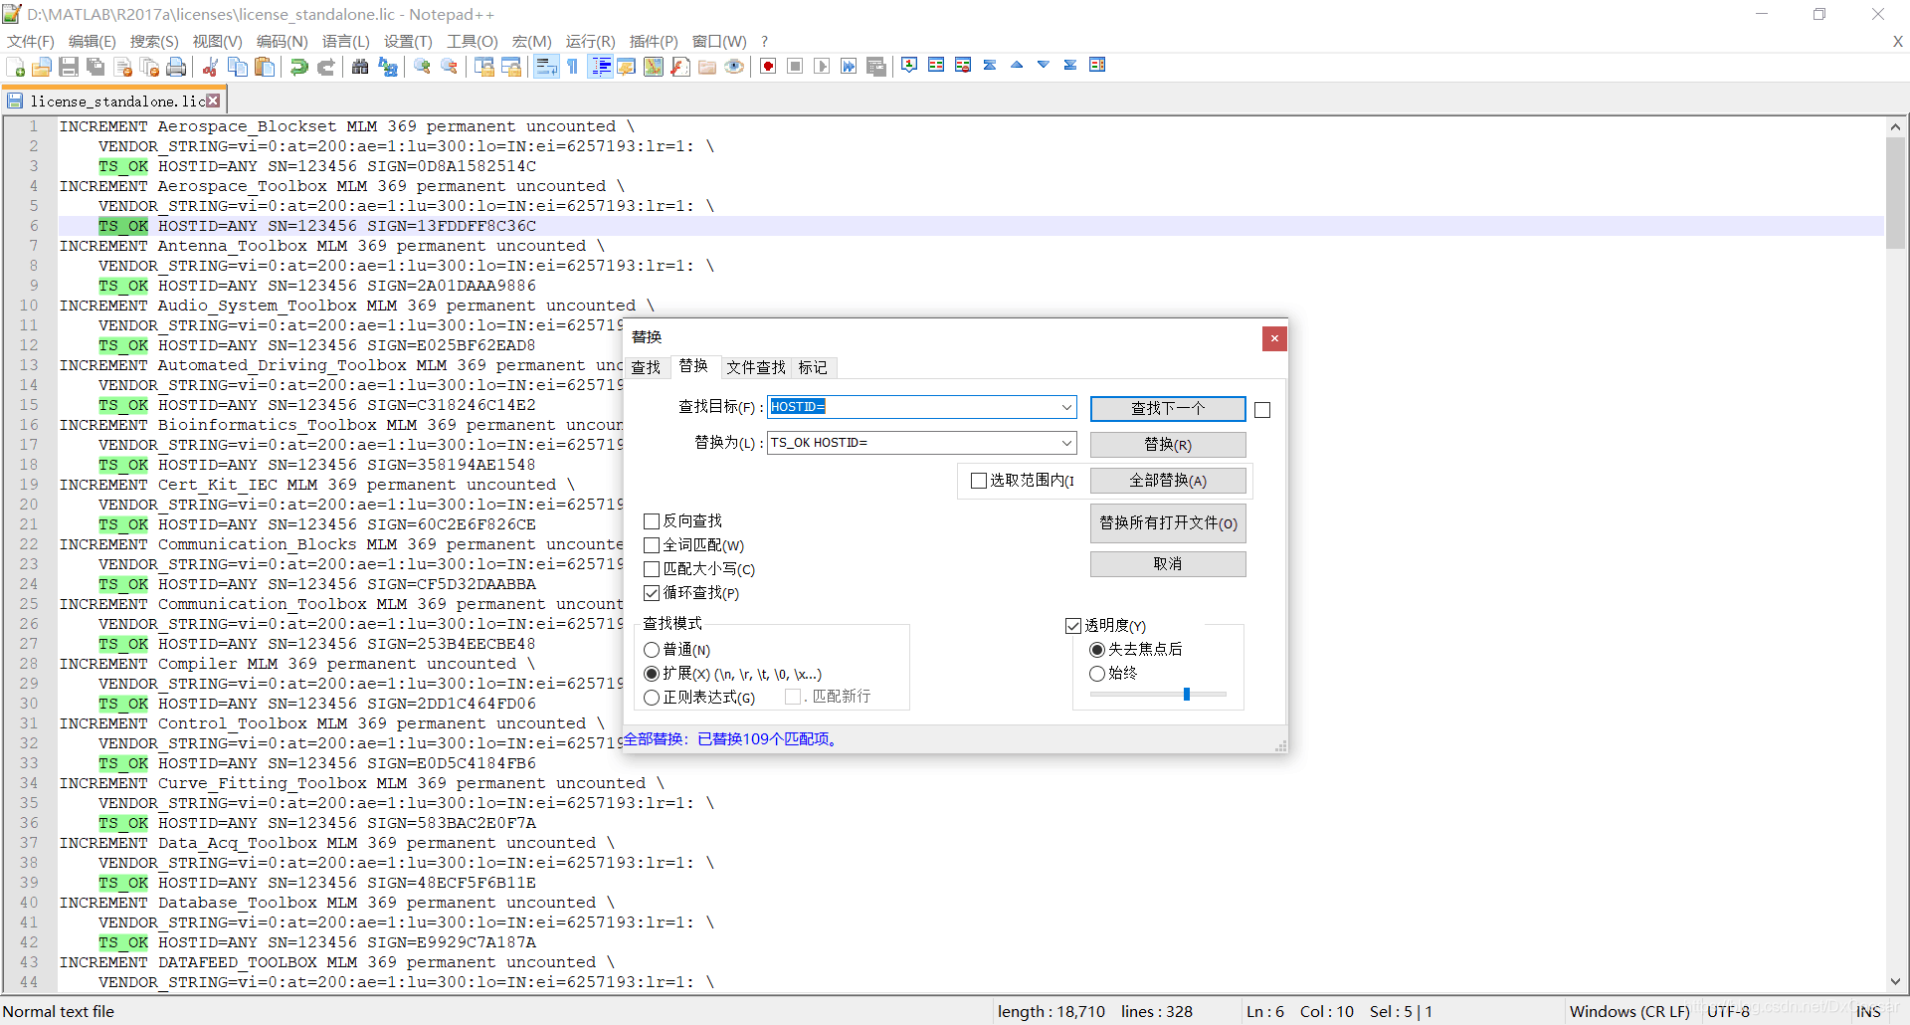Click the transparency slider handle
This screenshot has height=1025, width=1910.
click(1187, 694)
